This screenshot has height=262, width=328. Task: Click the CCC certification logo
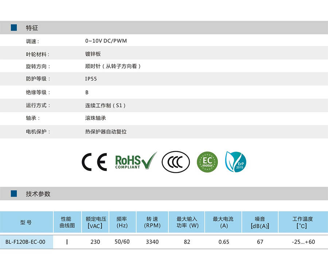point(176,162)
